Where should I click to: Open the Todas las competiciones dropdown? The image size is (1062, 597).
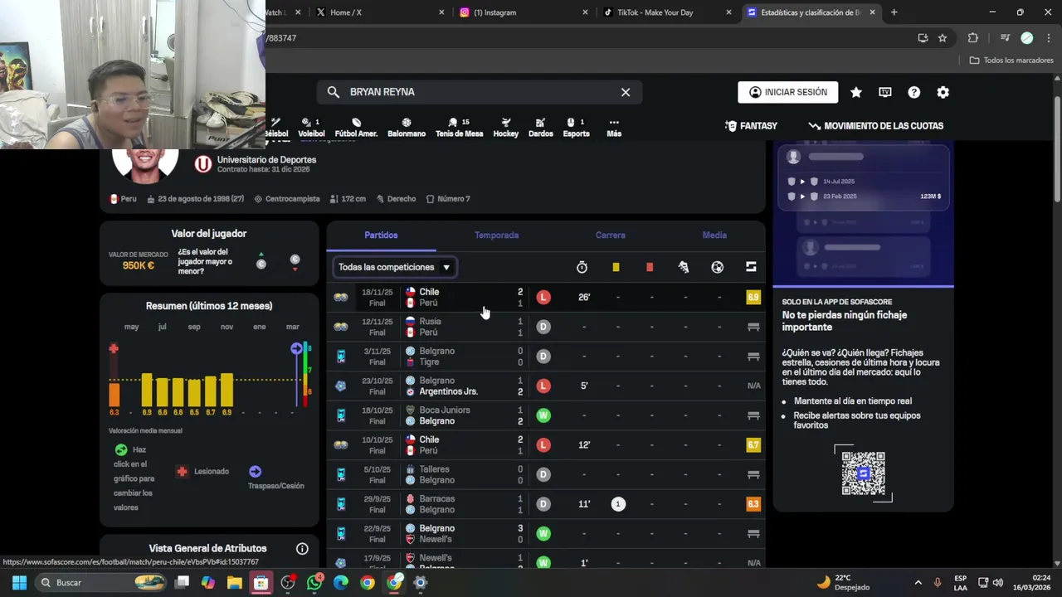[x=394, y=267]
